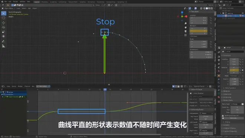
Task: Click the Calculate motion paths button
Action: 233,118
